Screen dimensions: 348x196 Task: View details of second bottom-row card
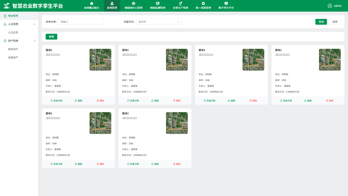click(x=133, y=164)
